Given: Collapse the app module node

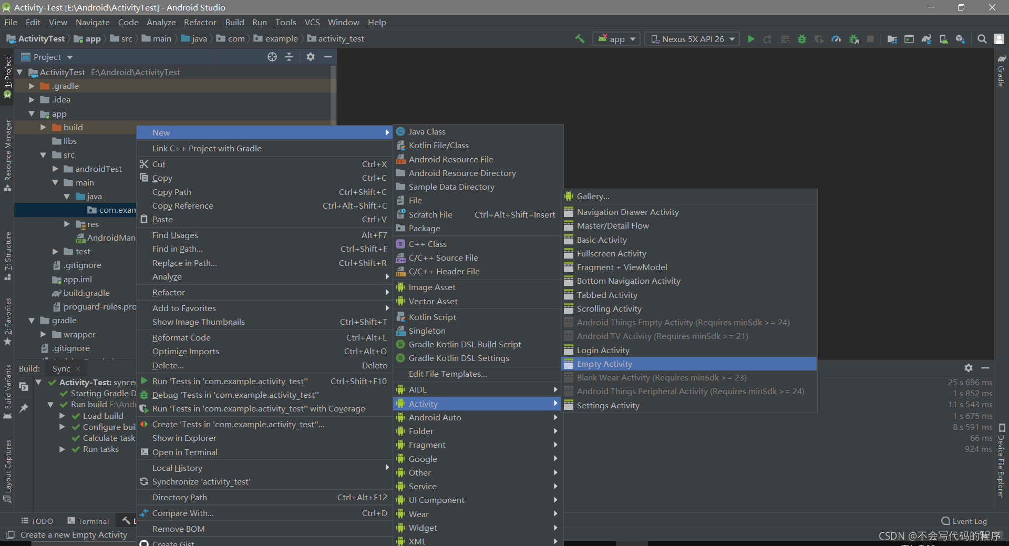Looking at the screenshot, I should pyautogui.click(x=32, y=114).
